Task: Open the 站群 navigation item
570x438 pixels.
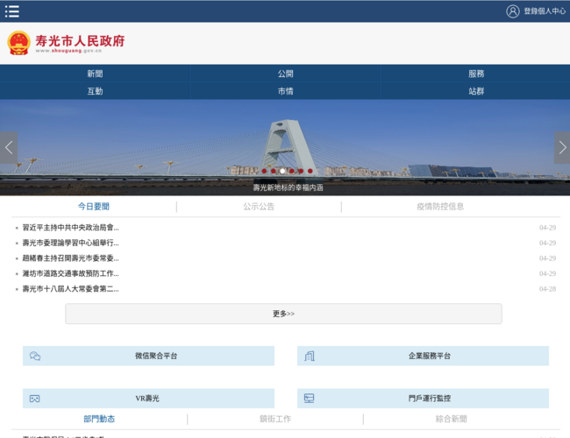Action: coord(476,91)
